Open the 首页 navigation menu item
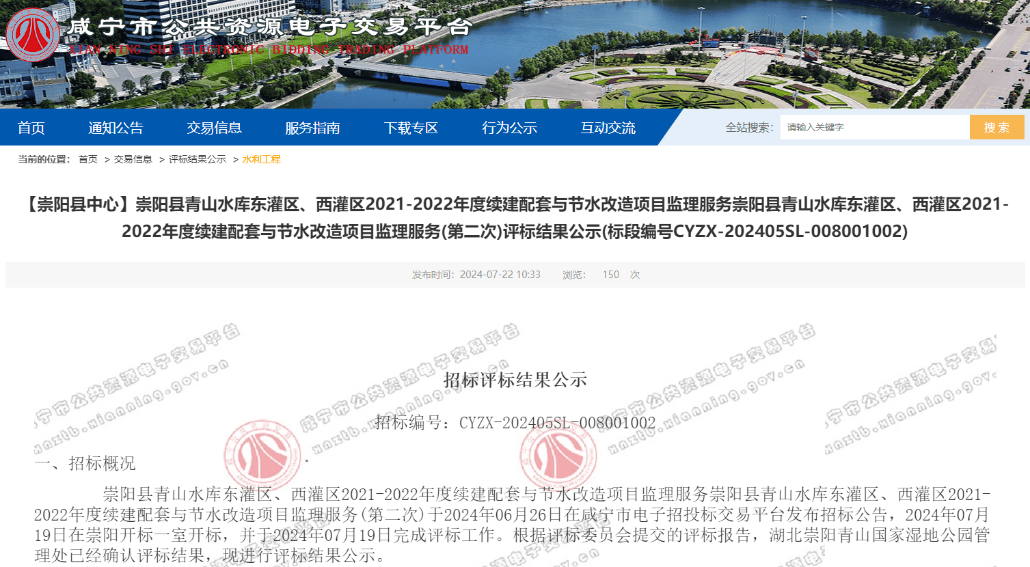This screenshot has width=1030, height=567. pyautogui.click(x=31, y=128)
